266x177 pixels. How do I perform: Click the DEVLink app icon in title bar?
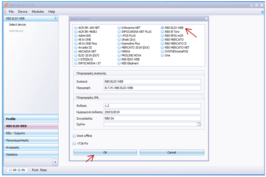[6, 5]
